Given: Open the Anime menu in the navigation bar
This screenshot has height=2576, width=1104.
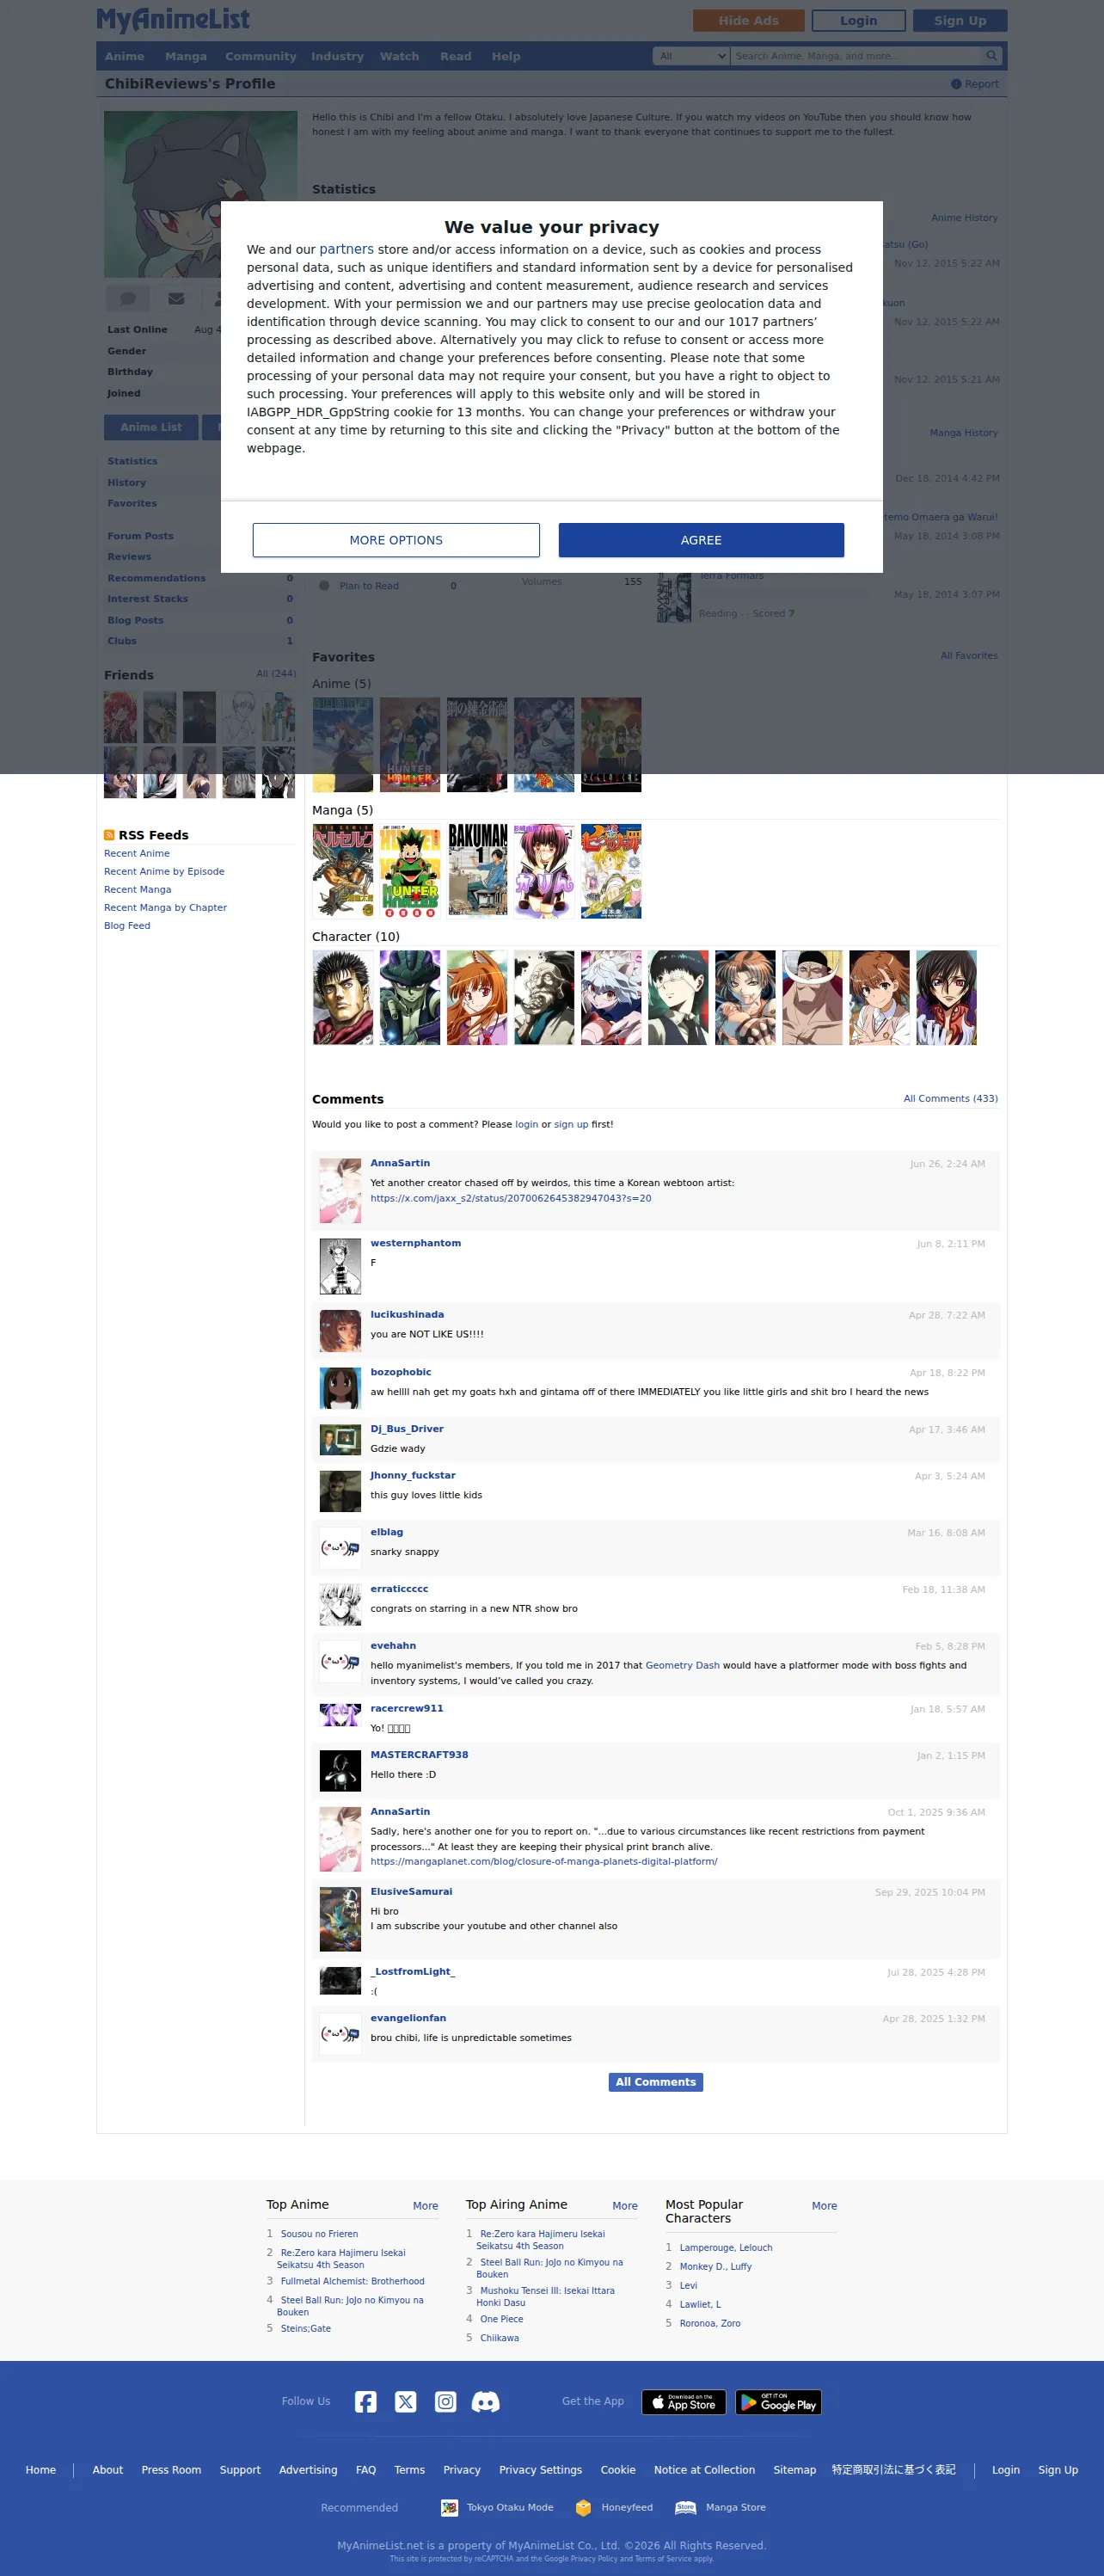Looking at the screenshot, I should point(125,56).
